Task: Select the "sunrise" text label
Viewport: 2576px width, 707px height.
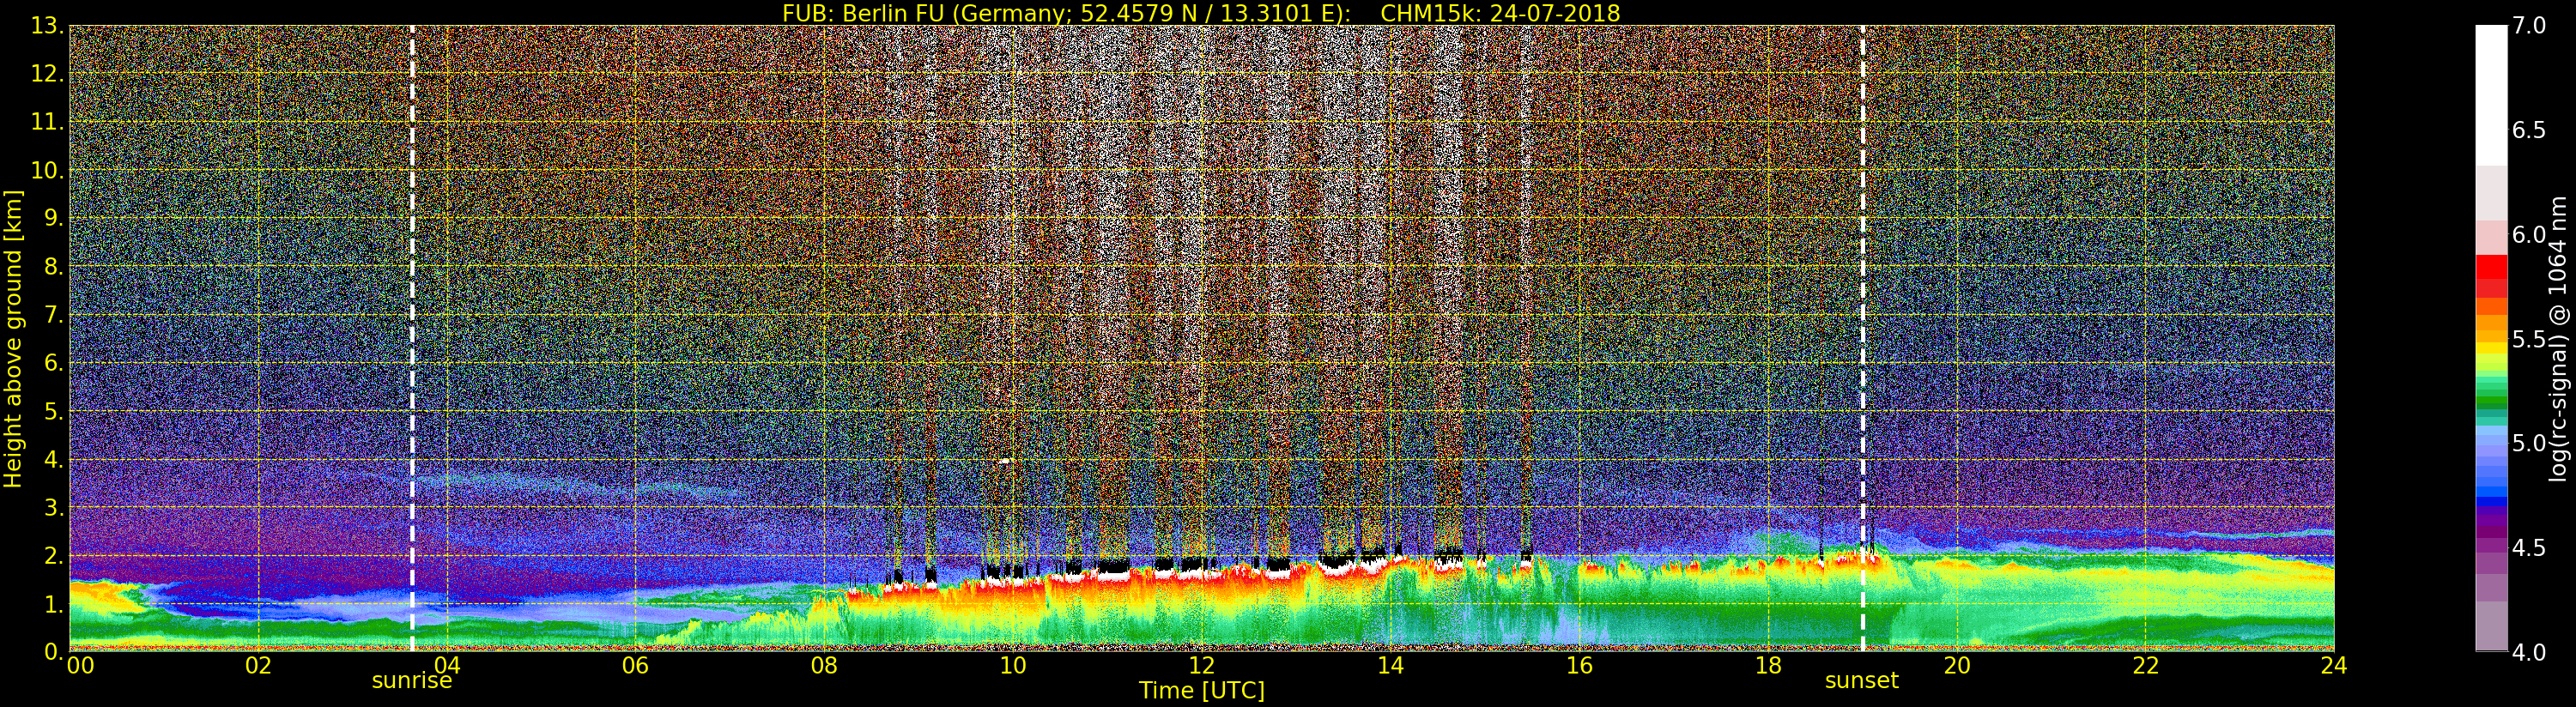Action: pyautogui.click(x=412, y=682)
